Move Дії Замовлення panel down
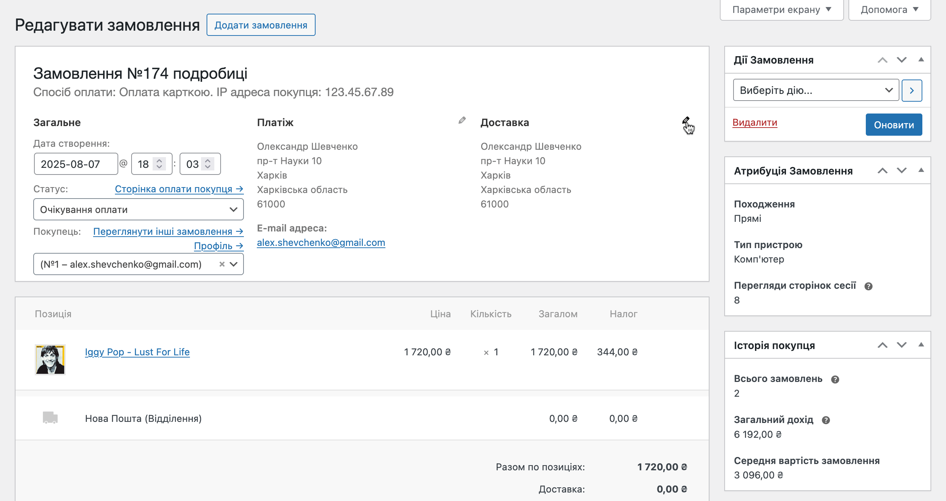 click(x=902, y=60)
